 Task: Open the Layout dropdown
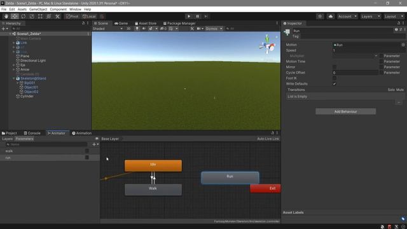[394, 17]
